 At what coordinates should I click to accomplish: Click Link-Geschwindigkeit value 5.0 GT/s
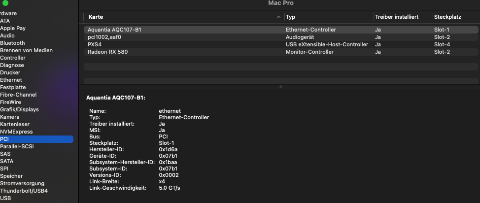pyautogui.click(x=170, y=188)
